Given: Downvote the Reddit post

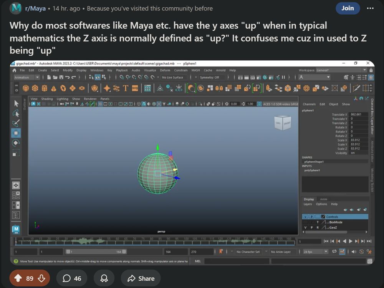Looking at the screenshot, I should 41,278.
